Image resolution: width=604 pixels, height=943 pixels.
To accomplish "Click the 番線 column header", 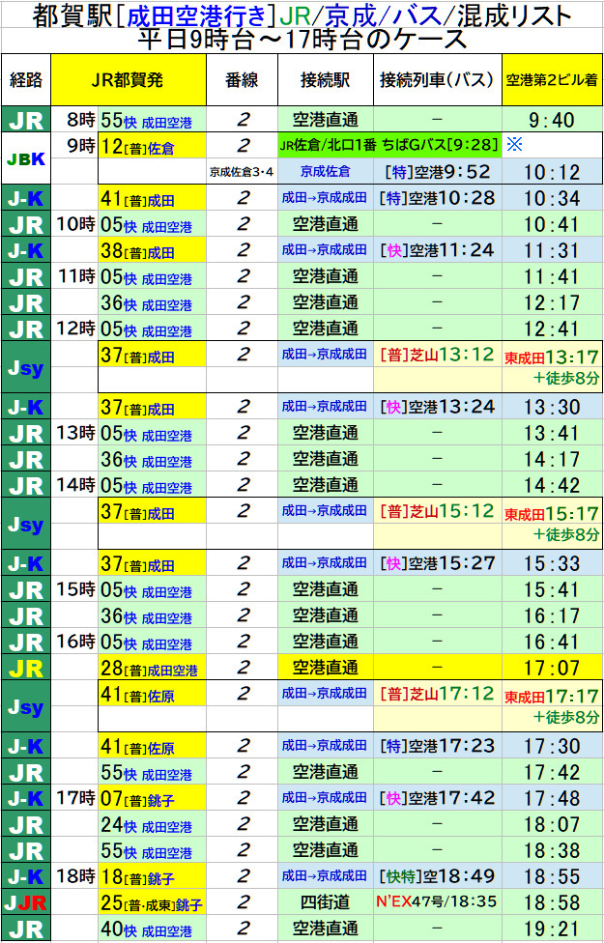I will 242,80.
